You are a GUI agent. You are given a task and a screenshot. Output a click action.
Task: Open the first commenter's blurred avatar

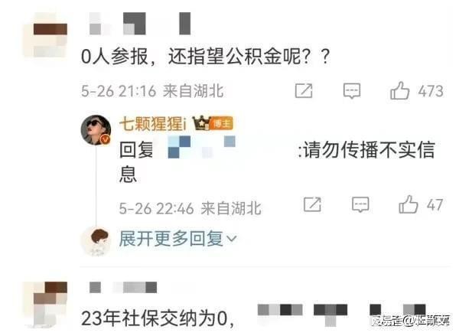pos(45,35)
